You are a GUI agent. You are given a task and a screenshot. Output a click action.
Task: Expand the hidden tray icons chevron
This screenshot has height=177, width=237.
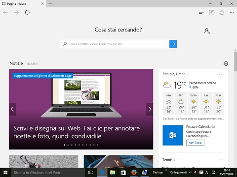click(190, 173)
